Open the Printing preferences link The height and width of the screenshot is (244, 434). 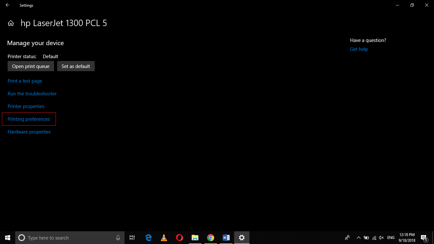coord(29,119)
